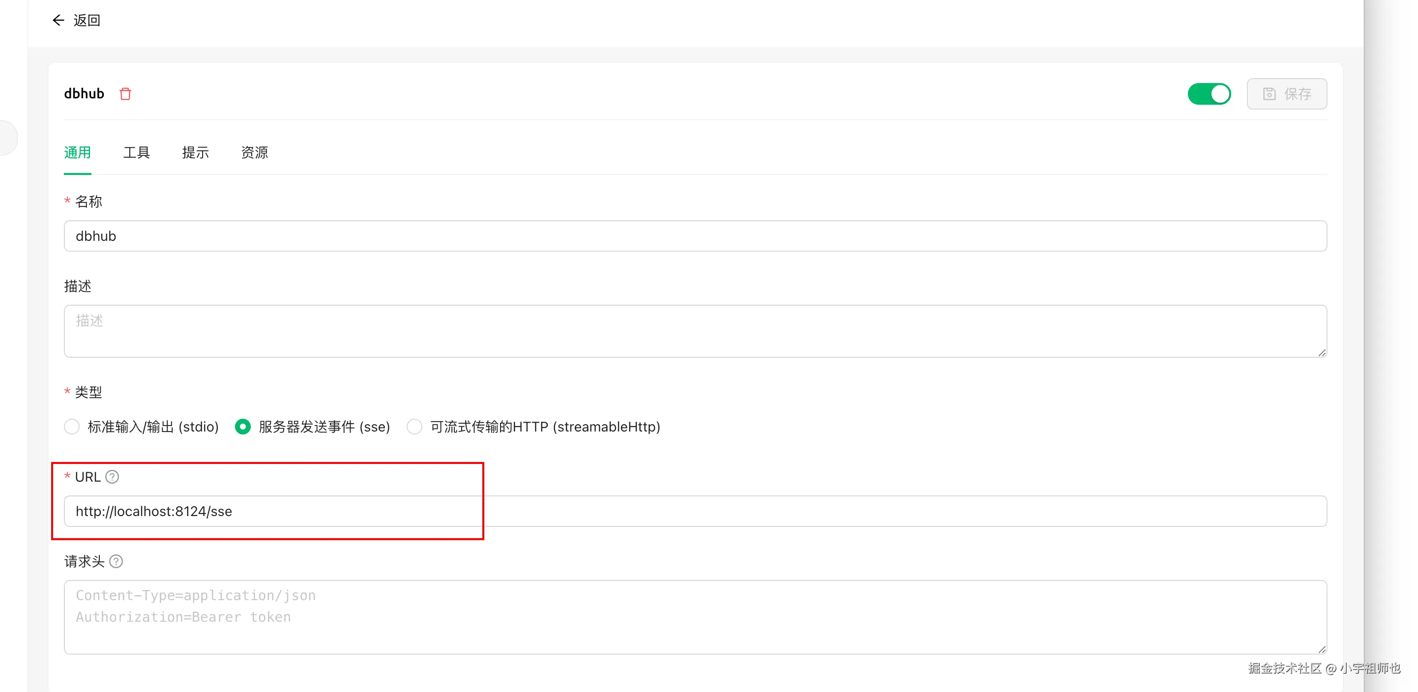The width and height of the screenshot is (1418, 692).
Task: Click the save disk icon
Action: (x=1269, y=94)
